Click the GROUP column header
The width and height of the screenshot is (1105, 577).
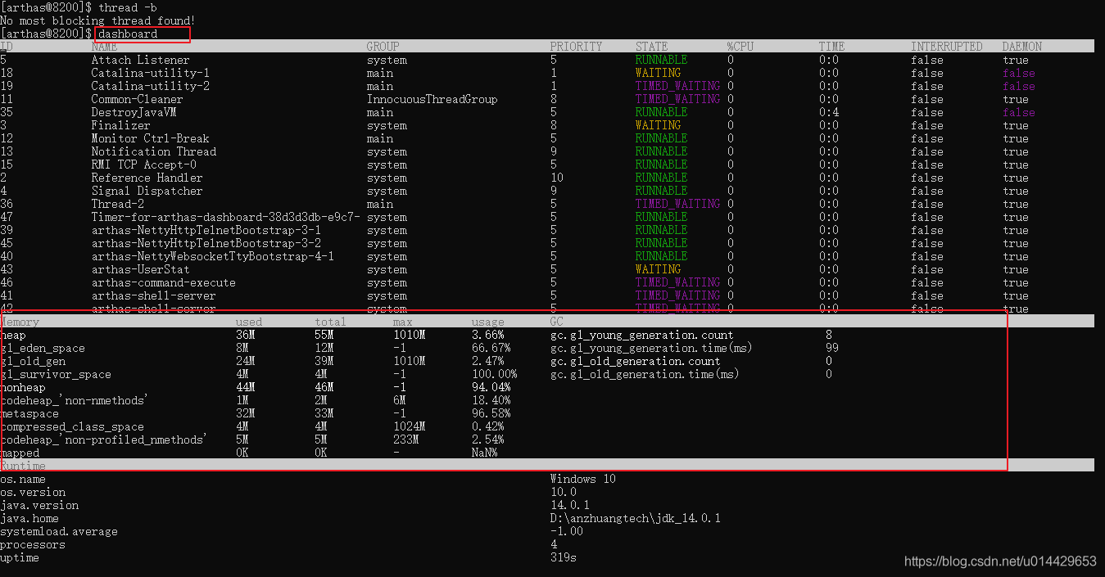point(383,47)
